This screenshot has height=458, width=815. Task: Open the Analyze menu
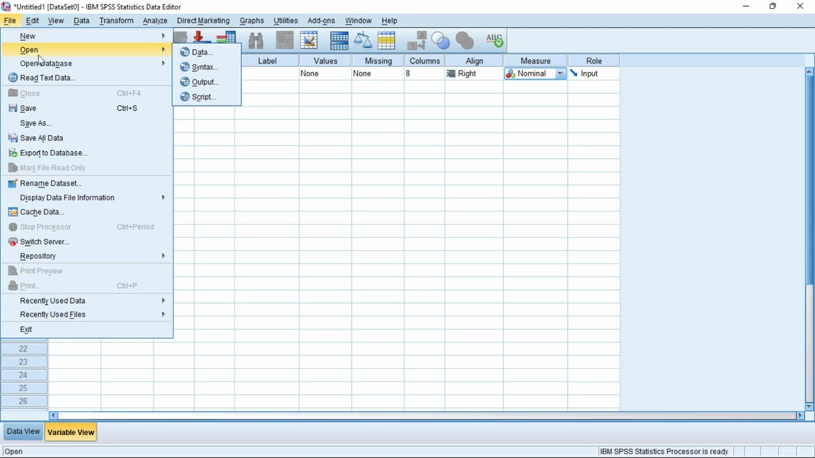[155, 20]
